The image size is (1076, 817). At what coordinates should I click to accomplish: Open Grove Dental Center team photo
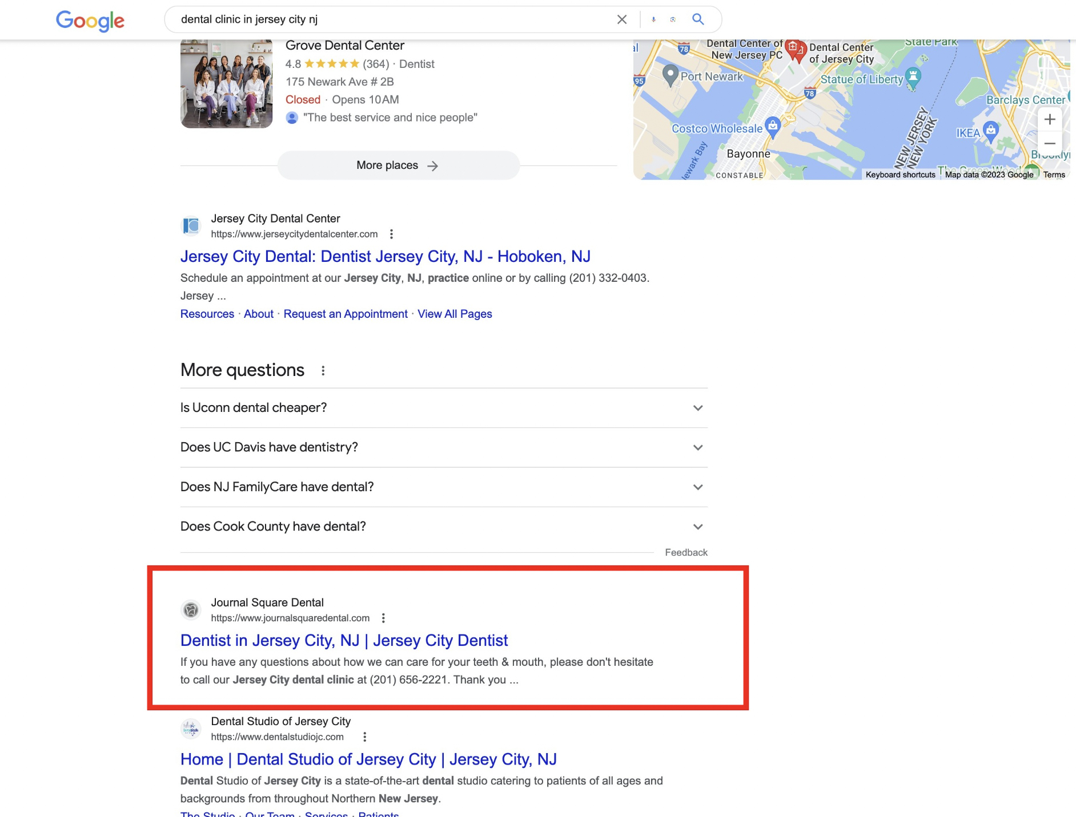click(226, 83)
